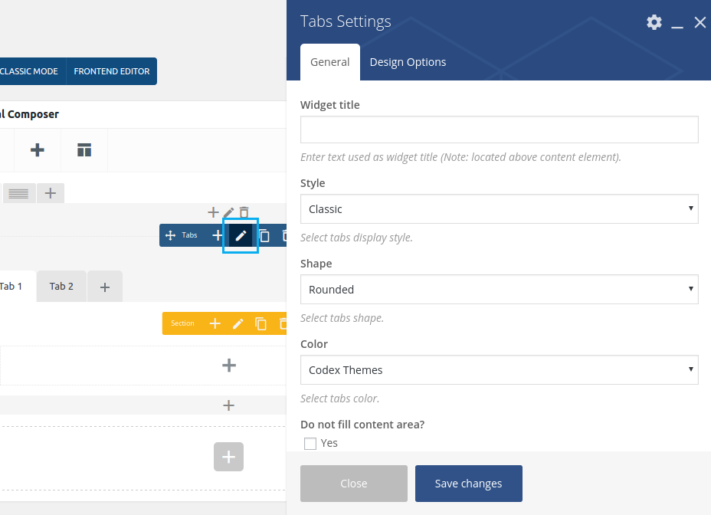The width and height of the screenshot is (711, 515).
Task: Click the Add Element plus icon in the composer toolbar
Action: coord(37,149)
